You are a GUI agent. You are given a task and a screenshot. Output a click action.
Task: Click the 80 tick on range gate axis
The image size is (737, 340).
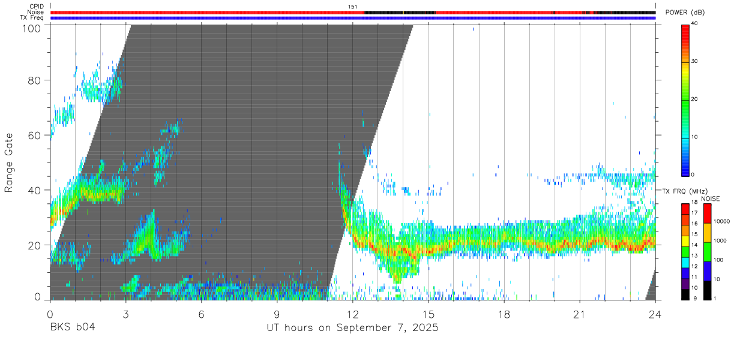pos(34,80)
